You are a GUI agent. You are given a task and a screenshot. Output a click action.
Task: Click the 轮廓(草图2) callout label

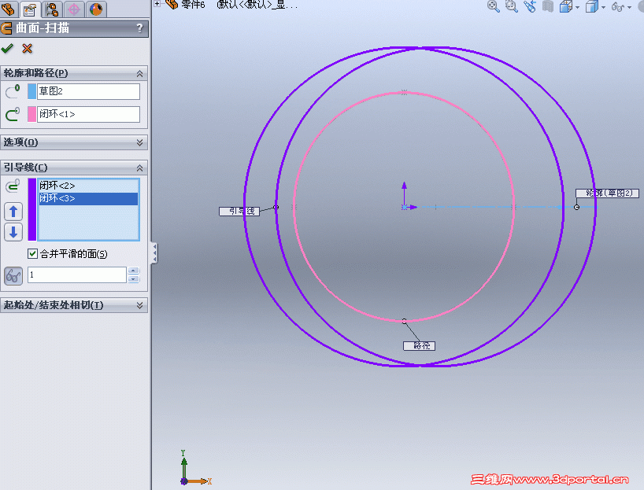(x=607, y=193)
